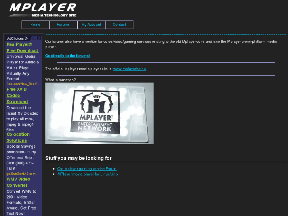Click the AdChoices label text
The width and height of the screenshot is (288, 216).
click(15, 38)
